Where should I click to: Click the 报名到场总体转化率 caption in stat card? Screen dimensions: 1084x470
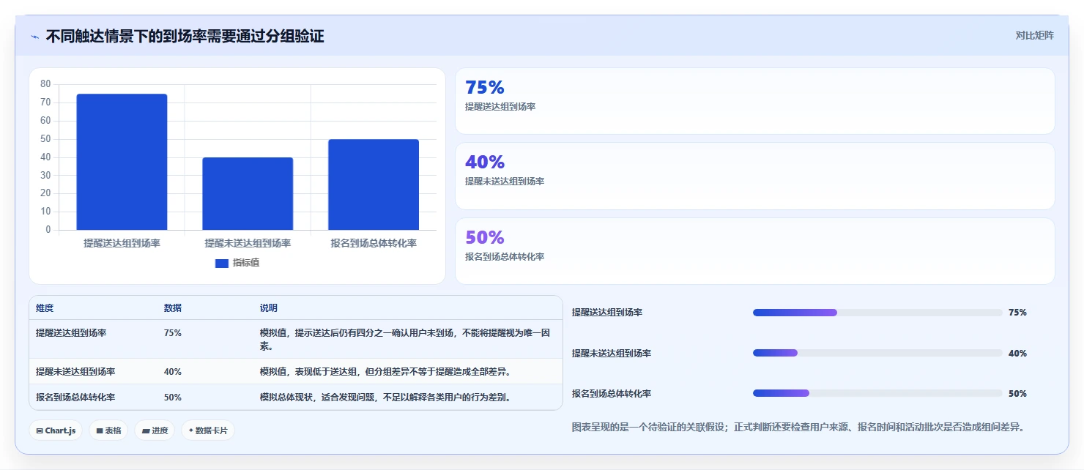pyautogui.click(x=505, y=256)
